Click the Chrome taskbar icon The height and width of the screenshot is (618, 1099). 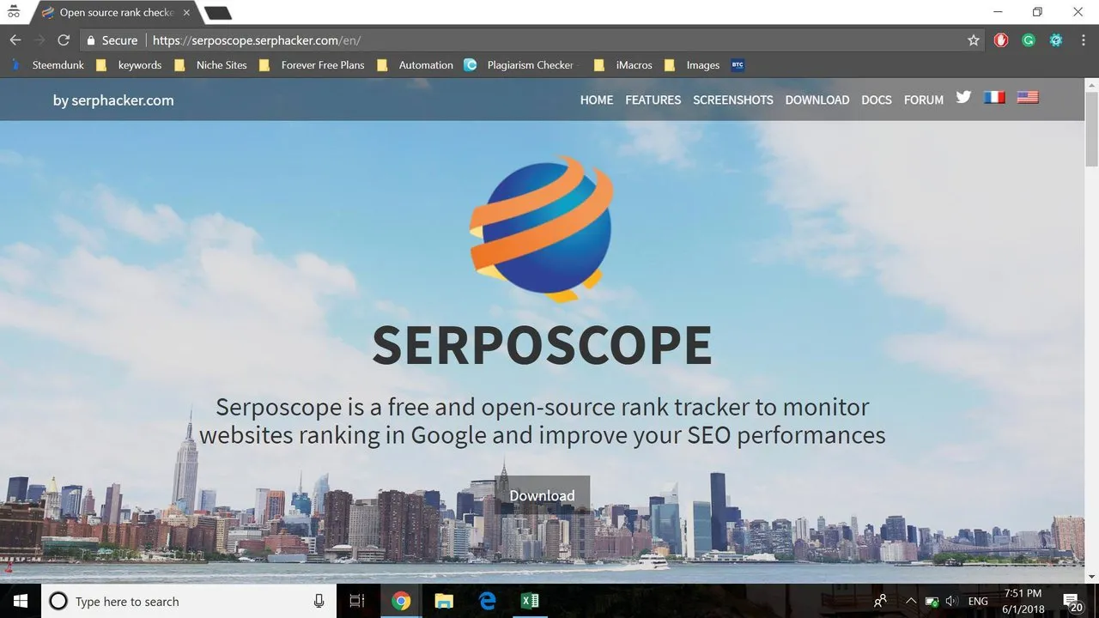tap(401, 601)
